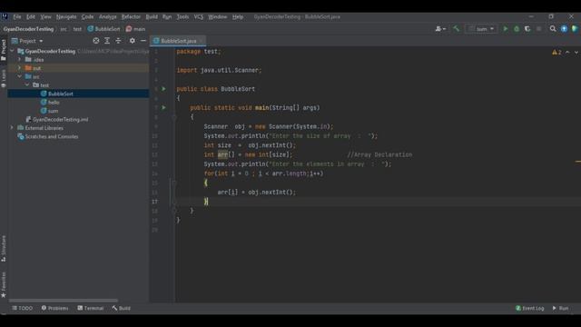Open the Event Log

(529, 308)
